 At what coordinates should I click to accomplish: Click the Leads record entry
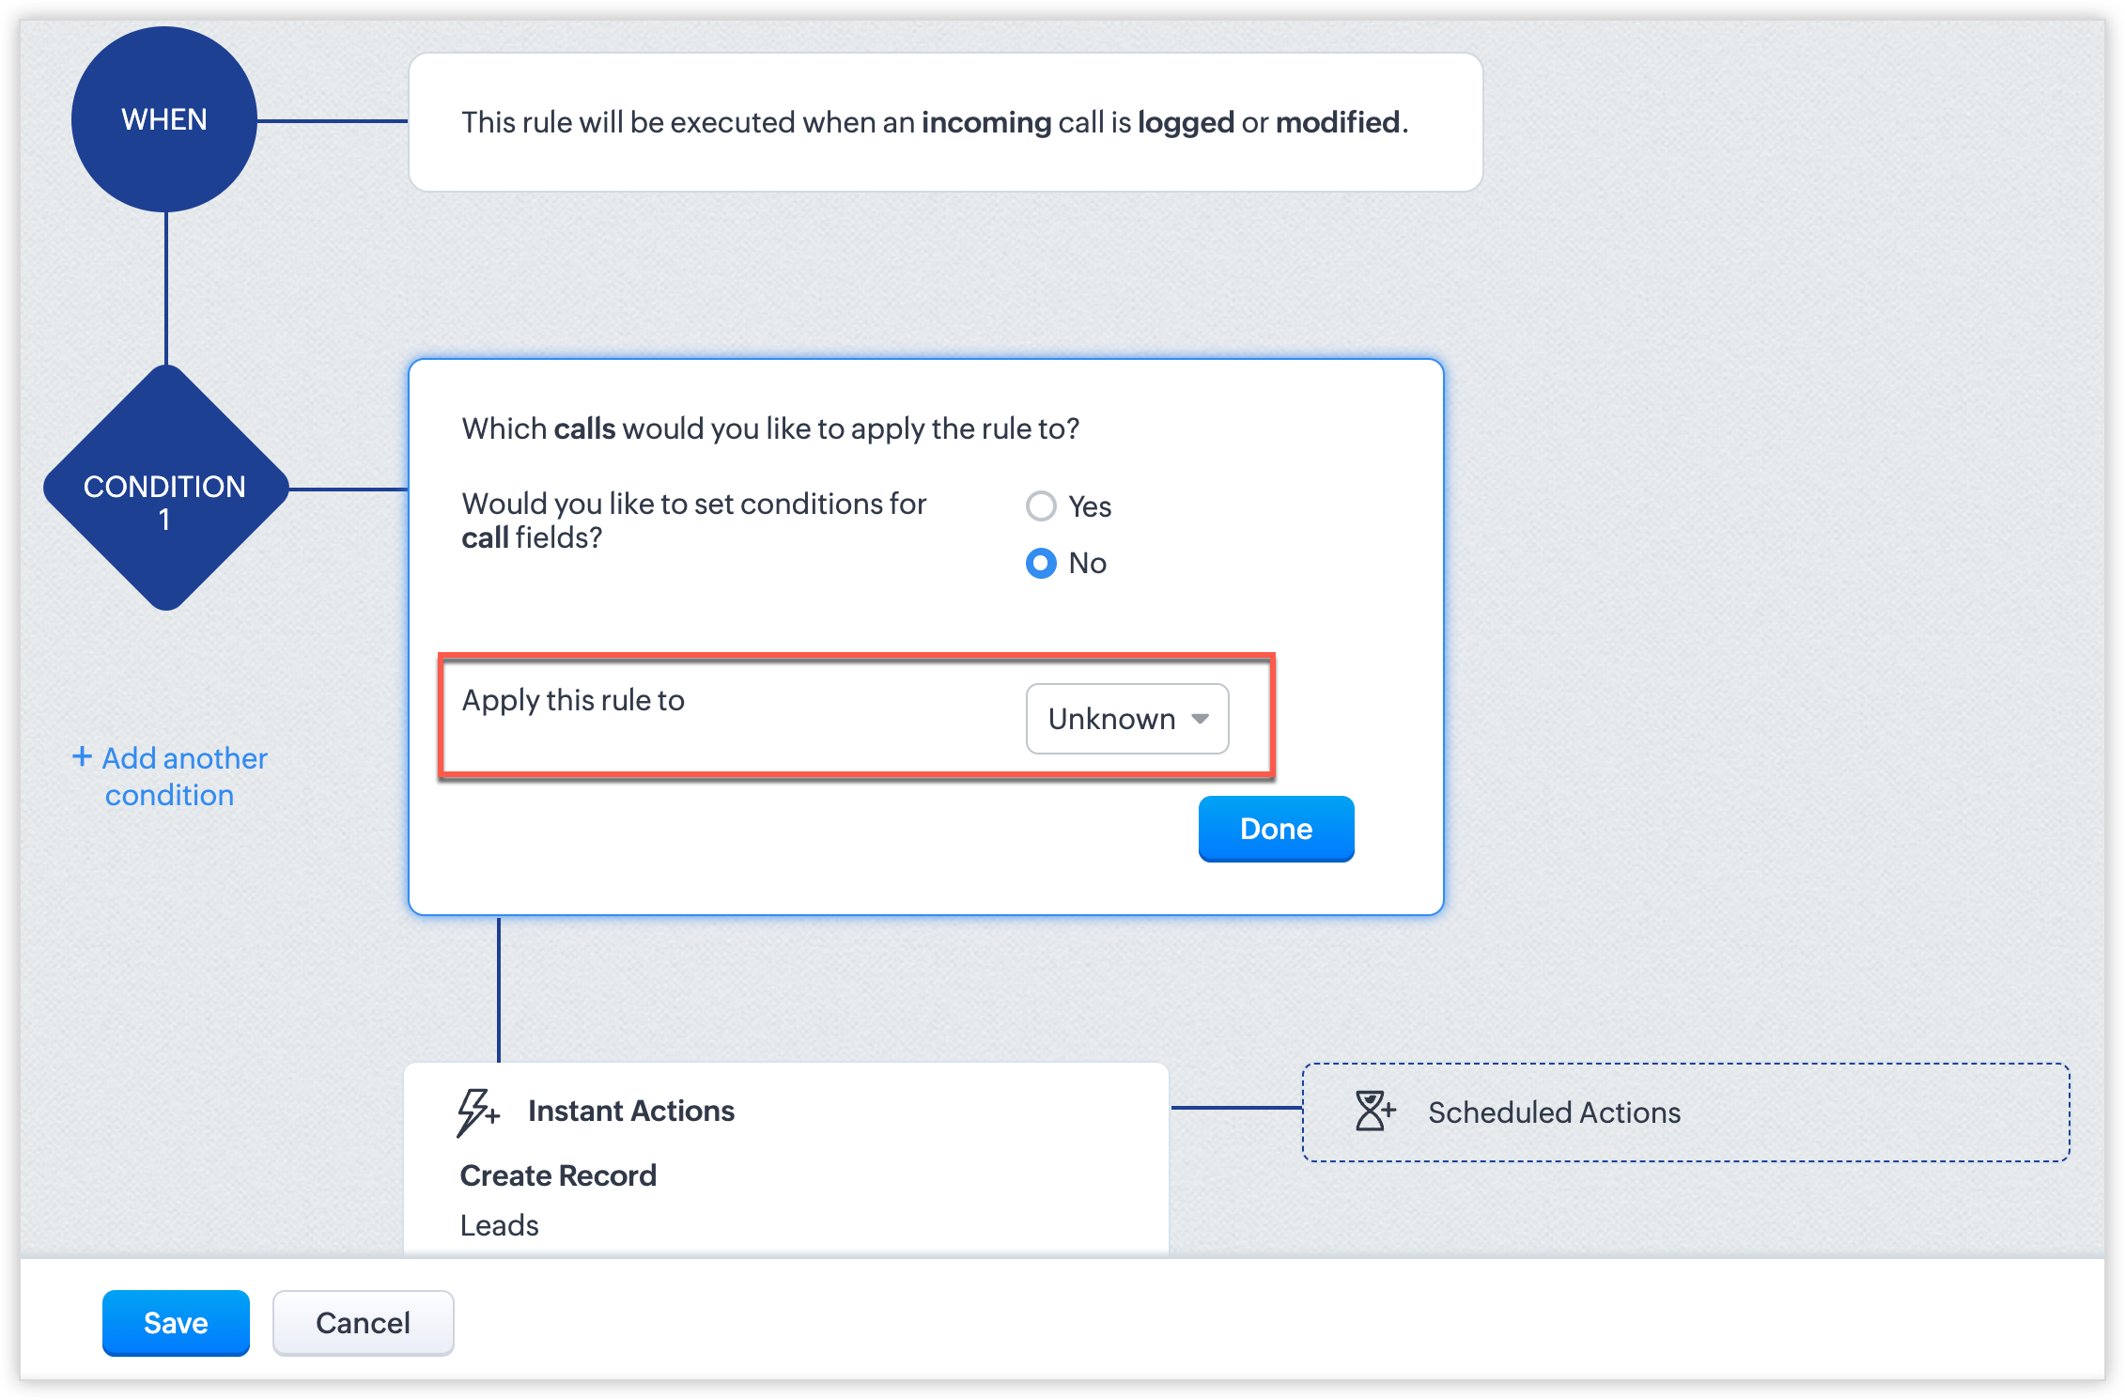pyautogui.click(x=499, y=1225)
